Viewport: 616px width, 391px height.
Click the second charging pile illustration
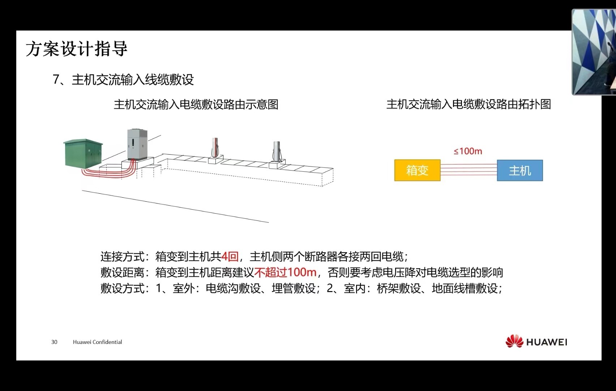coord(277,152)
